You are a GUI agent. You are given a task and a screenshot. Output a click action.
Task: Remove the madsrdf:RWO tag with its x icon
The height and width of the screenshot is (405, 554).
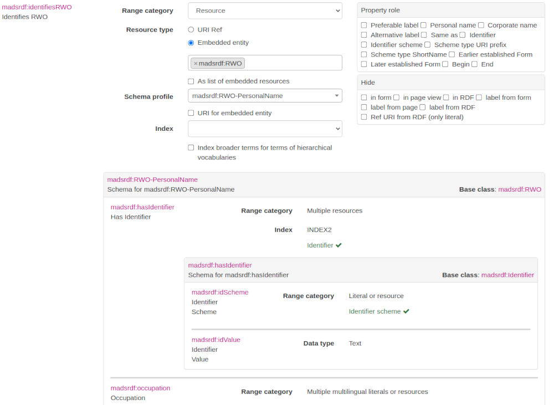pyautogui.click(x=196, y=64)
